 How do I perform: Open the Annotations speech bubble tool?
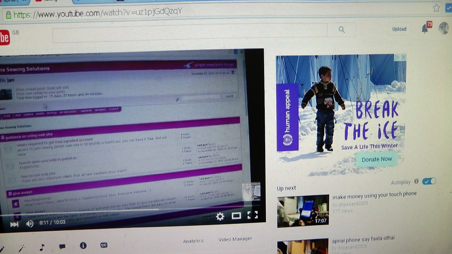point(62,246)
